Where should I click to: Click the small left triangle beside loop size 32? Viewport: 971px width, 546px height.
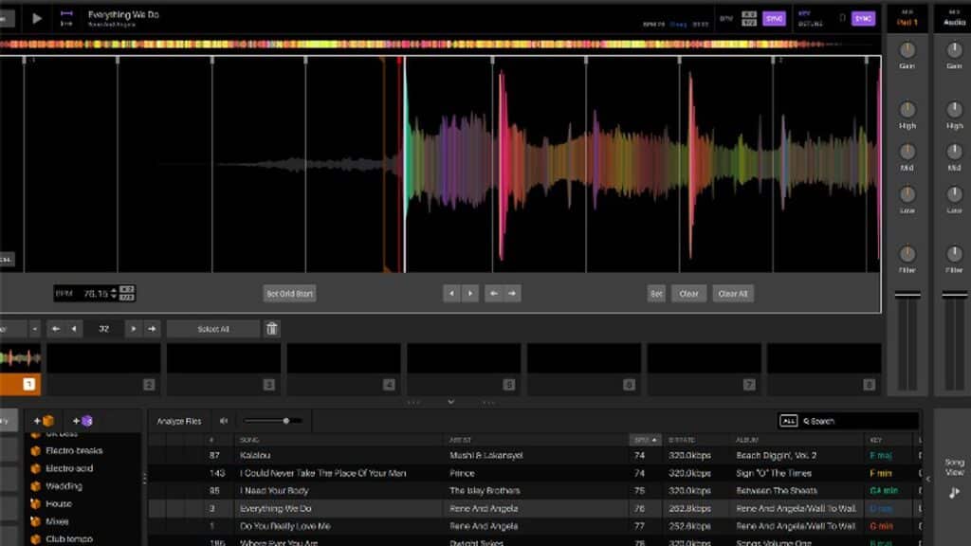(74, 329)
